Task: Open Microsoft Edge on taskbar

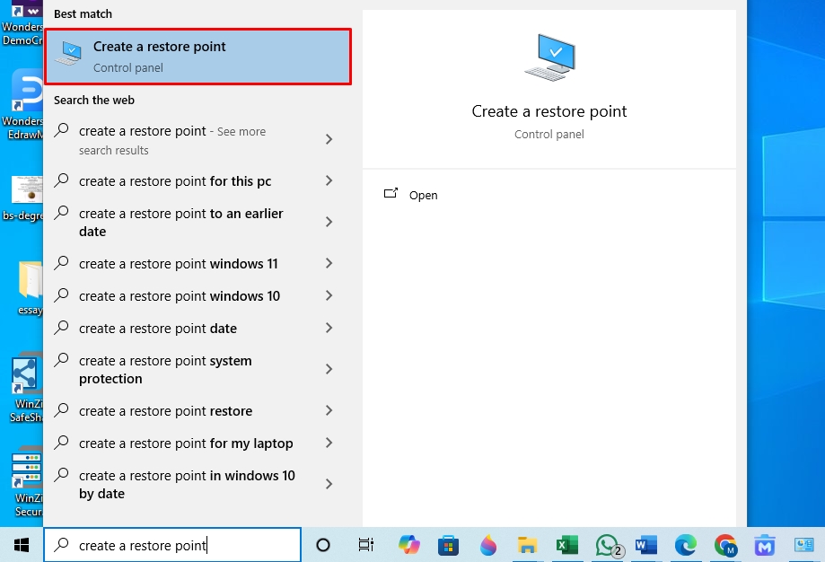Action: point(686,545)
